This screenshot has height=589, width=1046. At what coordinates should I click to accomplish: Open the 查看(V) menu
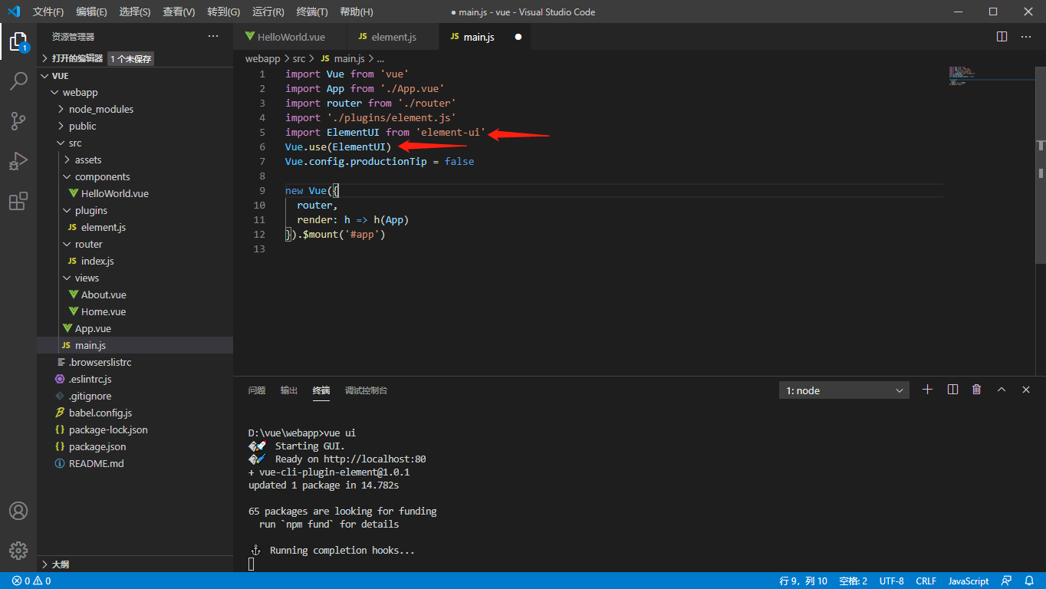click(179, 12)
